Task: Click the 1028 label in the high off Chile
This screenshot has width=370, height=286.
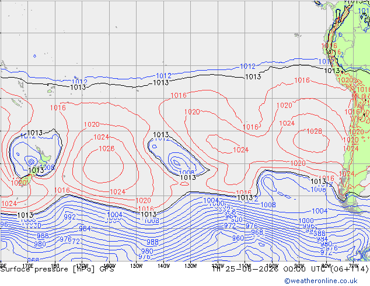Action: pos(314,131)
